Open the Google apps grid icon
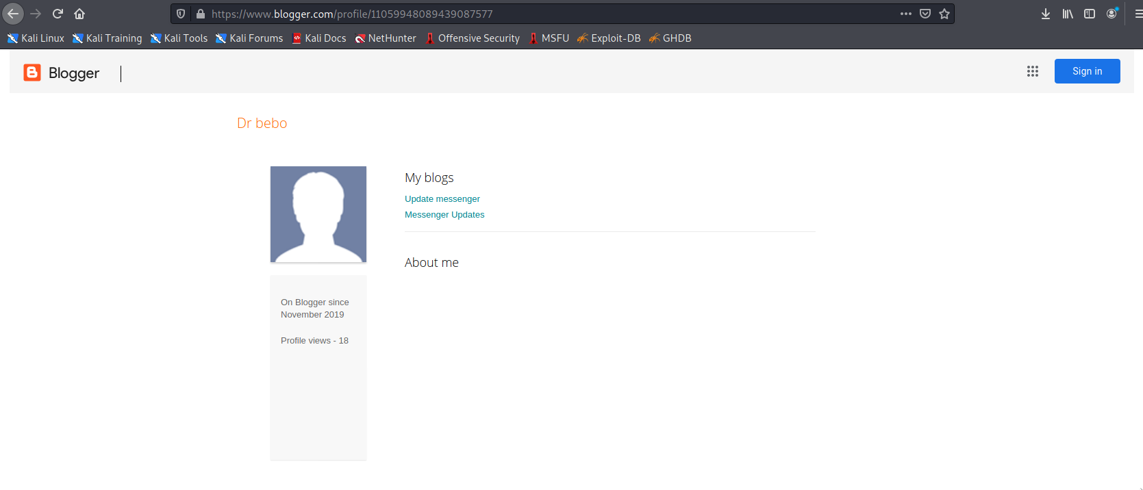 coord(1032,71)
